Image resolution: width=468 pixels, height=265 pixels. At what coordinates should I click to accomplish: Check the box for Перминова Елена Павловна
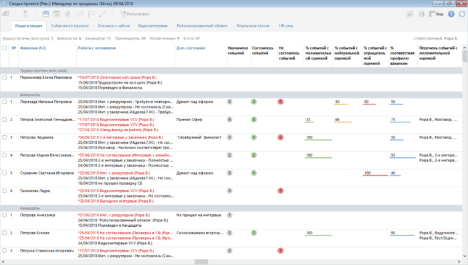[x=5, y=78]
